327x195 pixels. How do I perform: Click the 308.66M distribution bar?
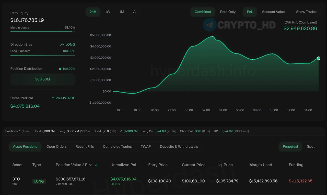[x=43, y=79]
